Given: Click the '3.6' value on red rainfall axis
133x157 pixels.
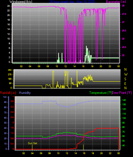Looking at the screenshot, I should (12, 101).
